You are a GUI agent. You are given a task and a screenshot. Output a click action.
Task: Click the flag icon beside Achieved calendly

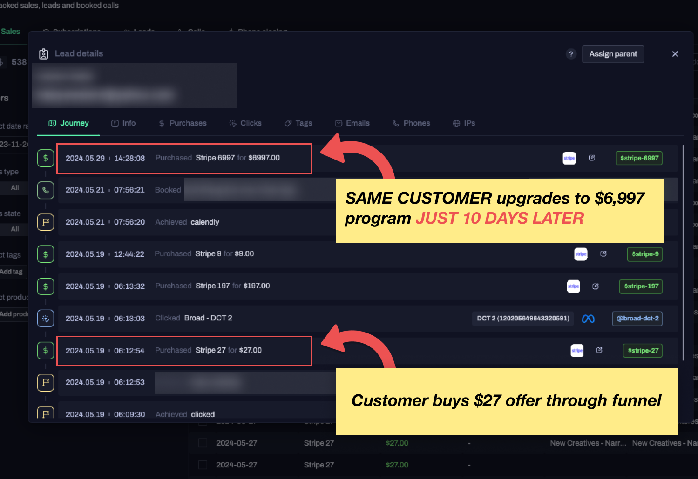(46, 222)
